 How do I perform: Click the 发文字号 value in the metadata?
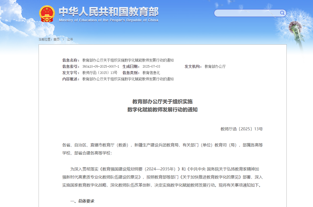click(x=100, y=73)
